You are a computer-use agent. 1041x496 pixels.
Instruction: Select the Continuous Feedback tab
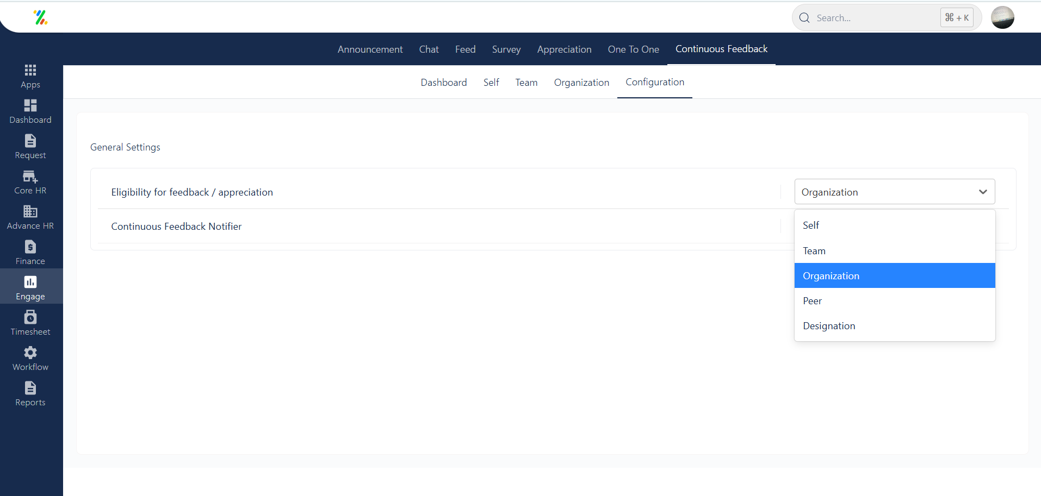721,49
